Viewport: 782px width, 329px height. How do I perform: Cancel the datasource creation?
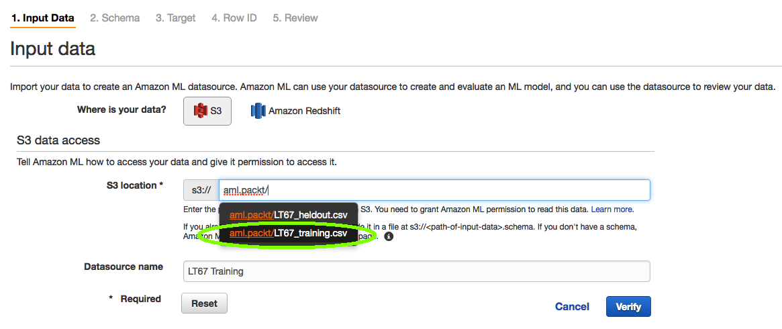572,307
